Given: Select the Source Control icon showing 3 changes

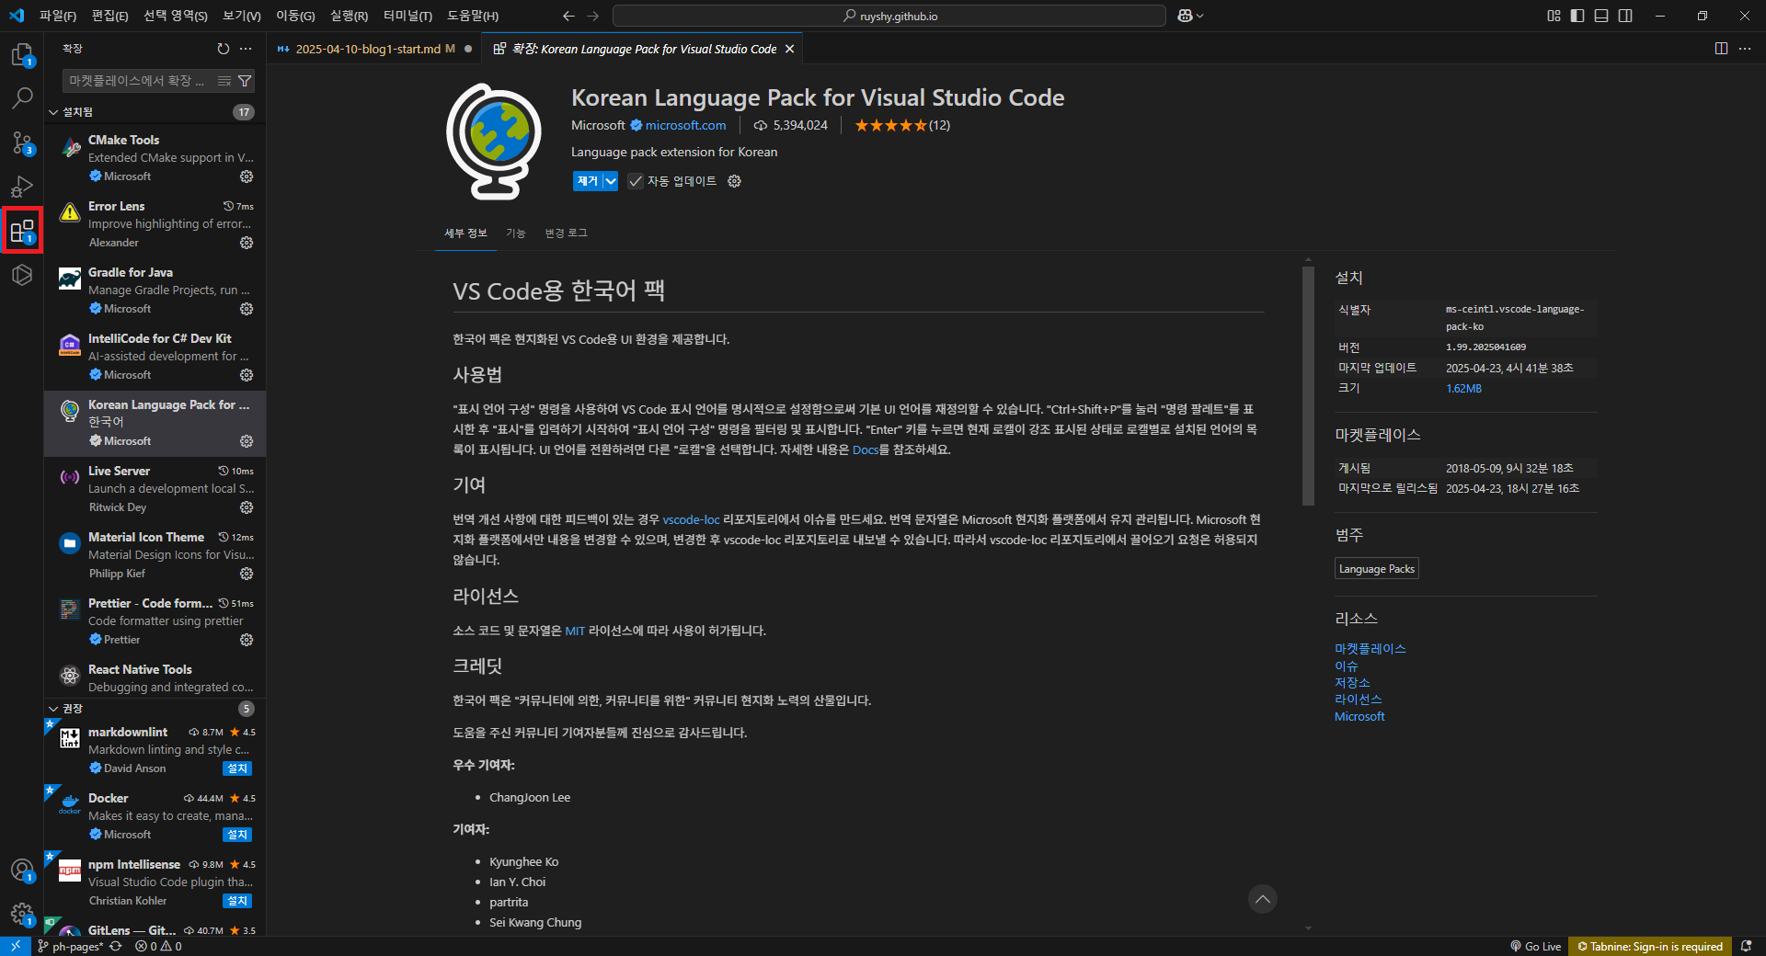Looking at the screenshot, I should (22, 142).
